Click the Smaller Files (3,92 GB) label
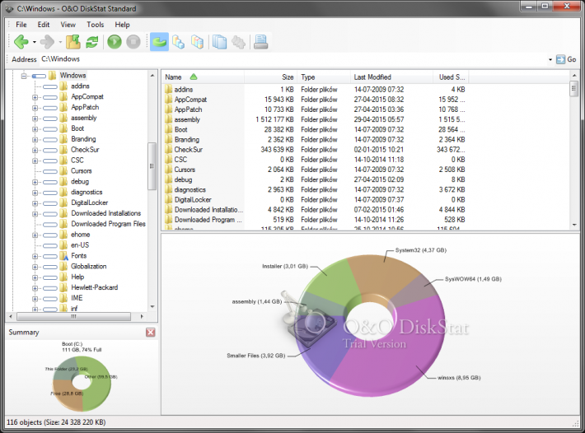 tap(256, 356)
